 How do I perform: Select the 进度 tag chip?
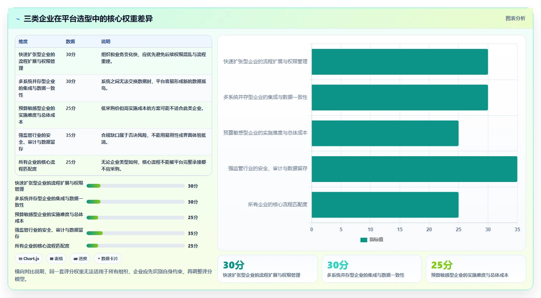click(80, 259)
